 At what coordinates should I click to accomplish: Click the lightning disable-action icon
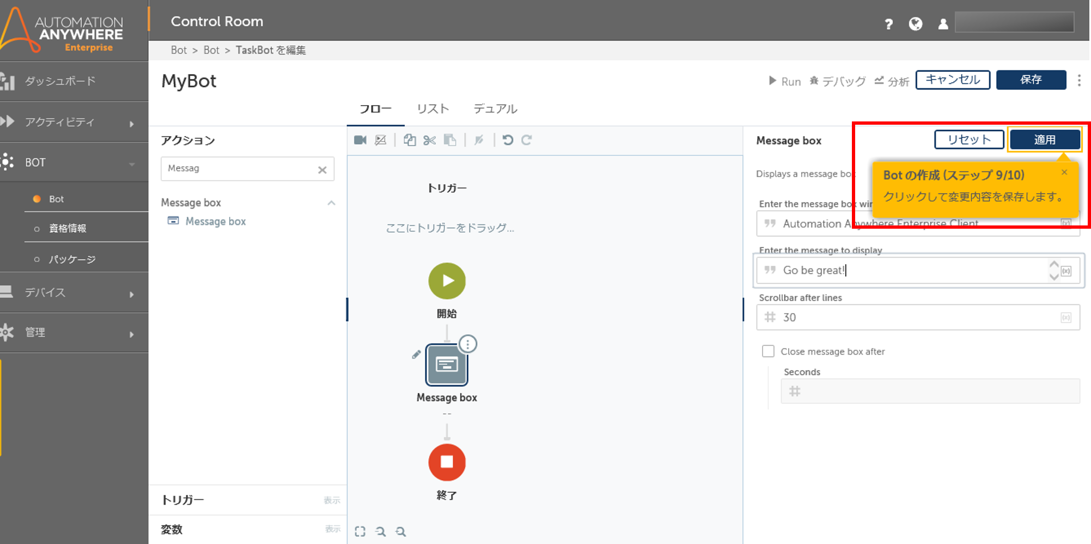click(479, 140)
